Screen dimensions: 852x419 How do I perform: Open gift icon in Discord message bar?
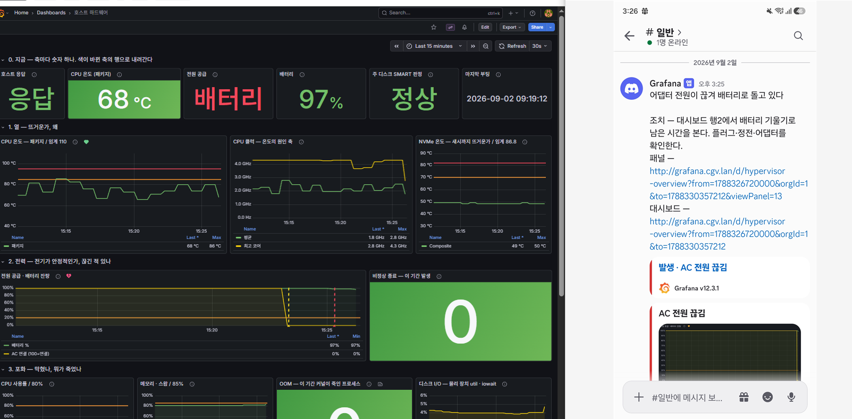[x=744, y=397]
